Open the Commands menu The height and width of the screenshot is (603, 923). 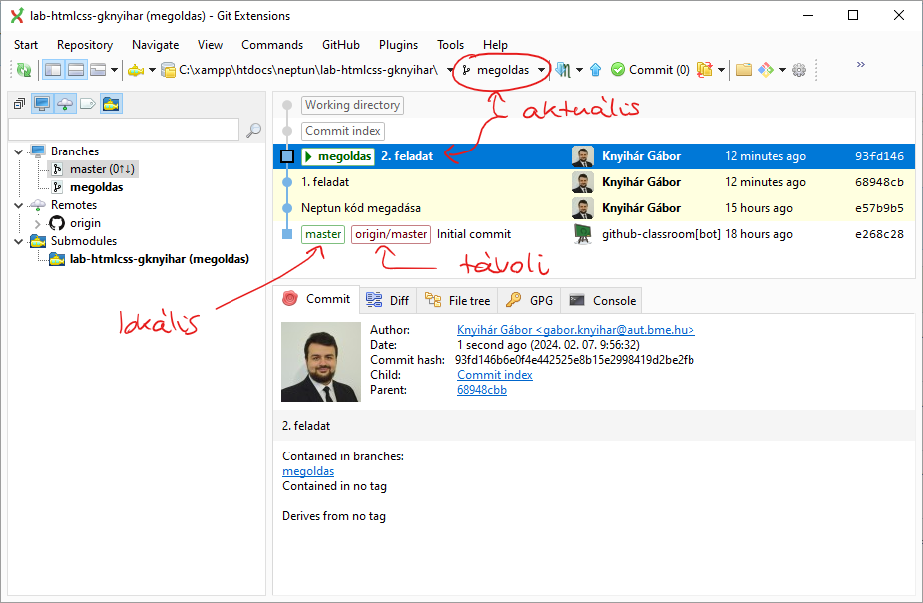[x=271, y=45]
